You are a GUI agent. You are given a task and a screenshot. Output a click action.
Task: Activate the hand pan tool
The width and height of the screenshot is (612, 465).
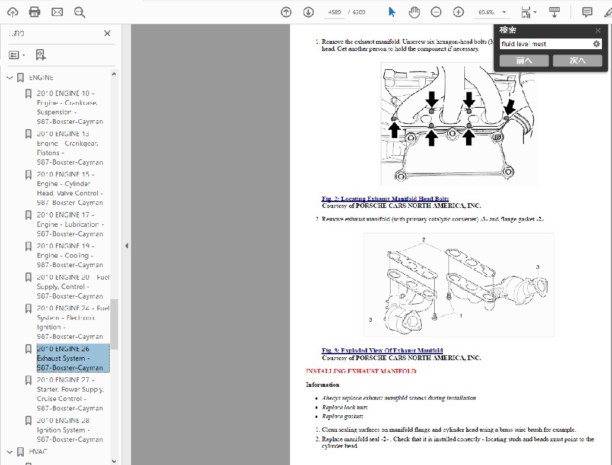[x=414, y=12]
